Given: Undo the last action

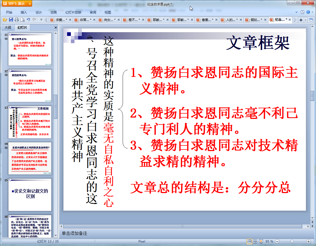Looking at the screenshot, I should pos(28,20).
